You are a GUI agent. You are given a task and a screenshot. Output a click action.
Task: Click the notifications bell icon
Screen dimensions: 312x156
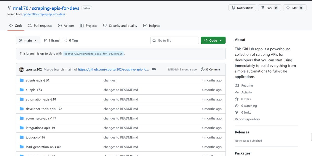pyautogui.click(x=233, y=8)
